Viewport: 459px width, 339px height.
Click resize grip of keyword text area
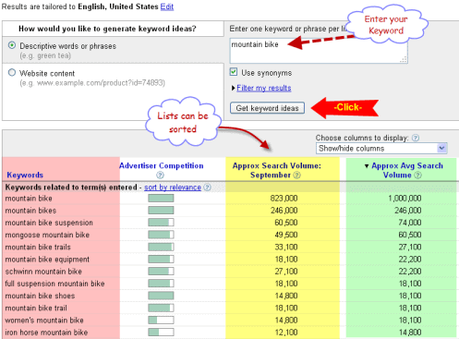(404, 59)
